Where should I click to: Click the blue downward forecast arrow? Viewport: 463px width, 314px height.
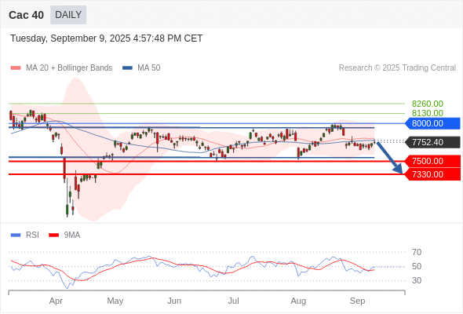click(389, 158)
